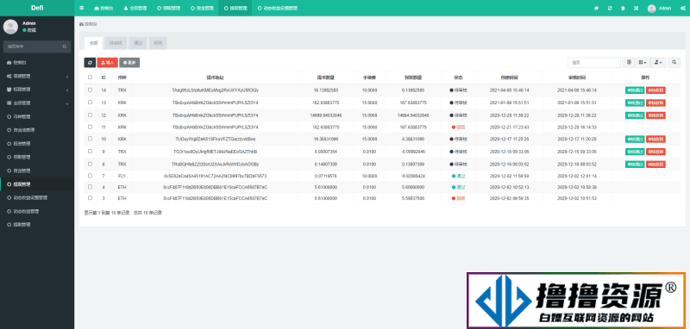Check the box for row ID 10
This screenshot has width=690, height=329.
tap(91, 139)
